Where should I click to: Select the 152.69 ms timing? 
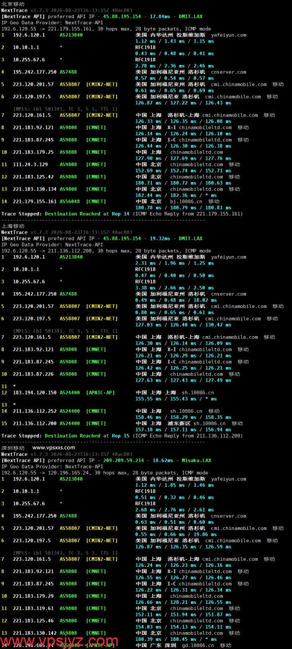tap(149, 170)
